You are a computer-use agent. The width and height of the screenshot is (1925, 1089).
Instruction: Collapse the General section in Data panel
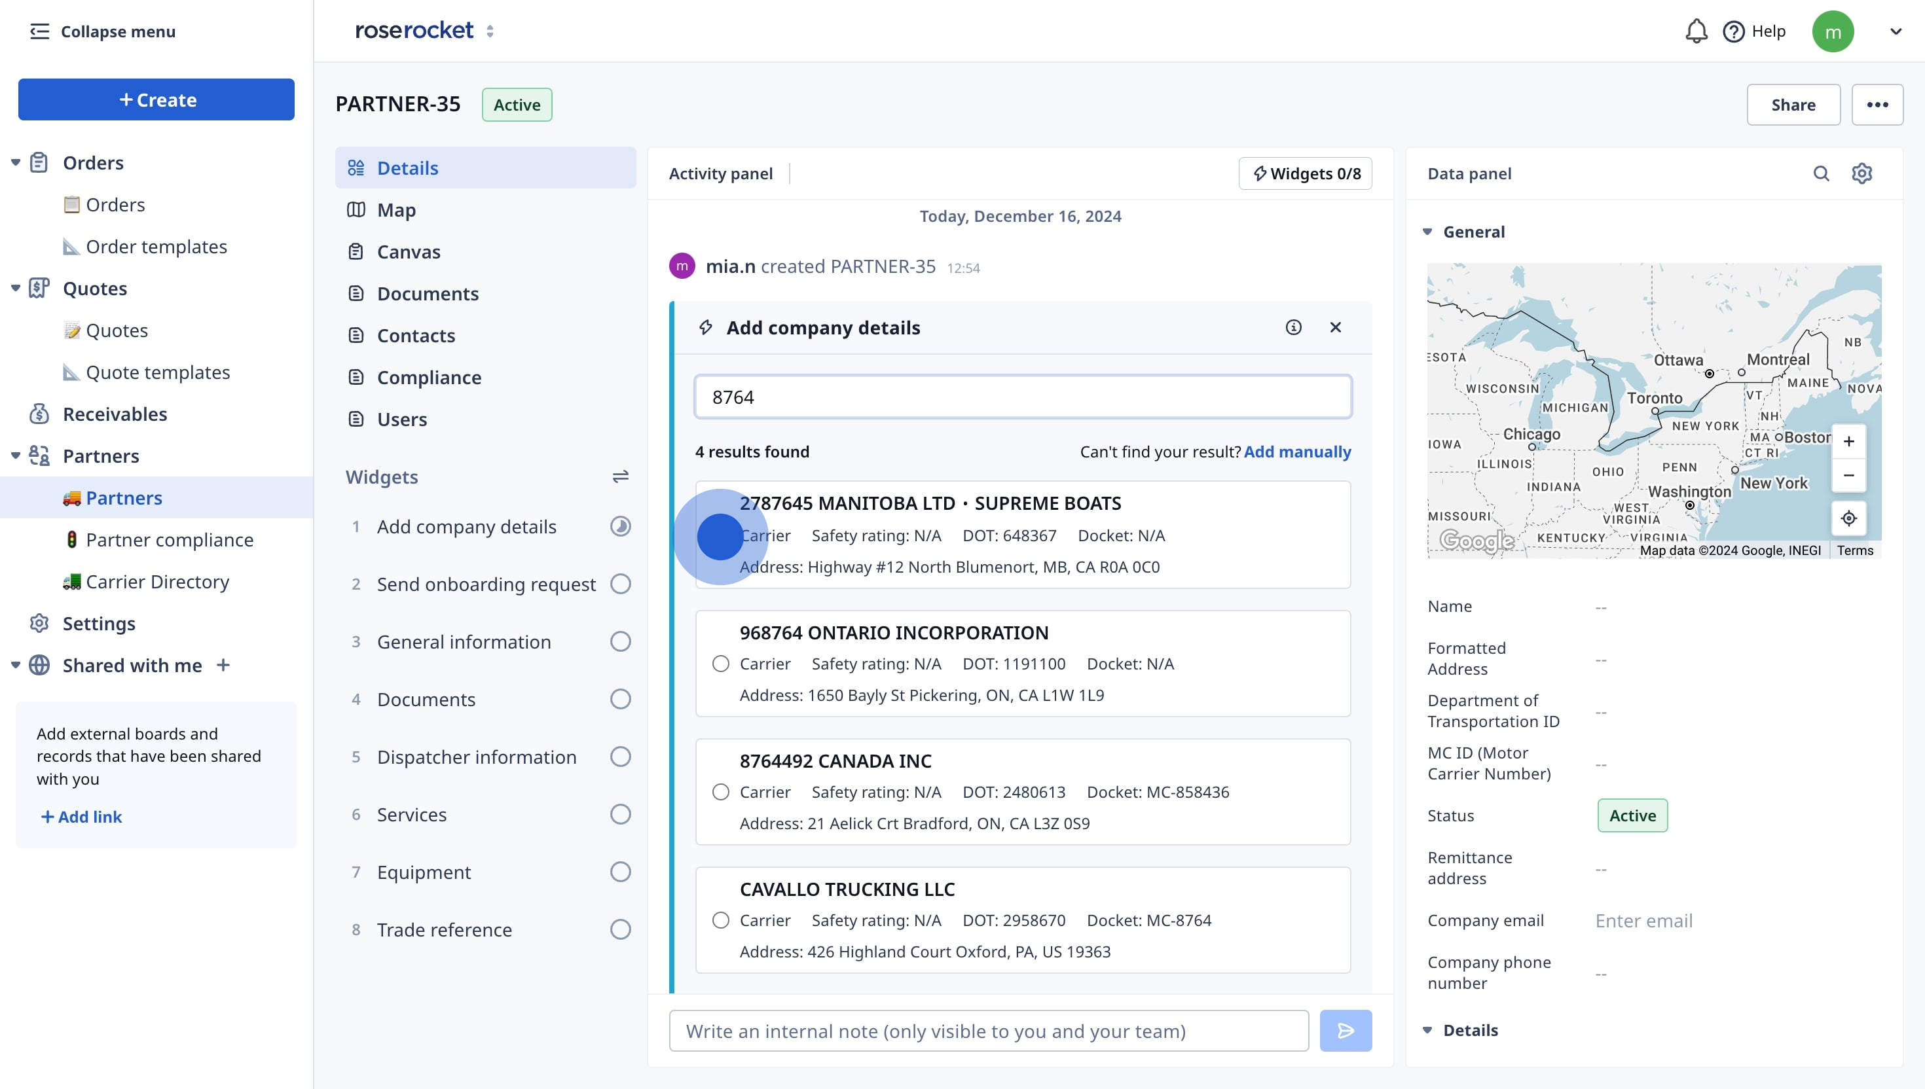click(x=1427, y=232)
